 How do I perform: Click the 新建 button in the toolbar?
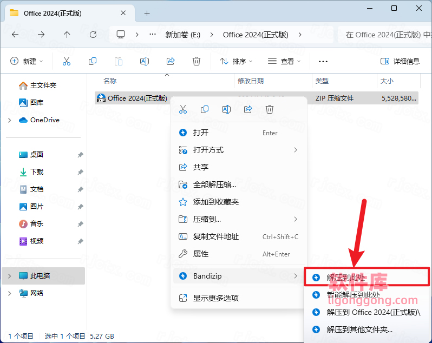27,62
